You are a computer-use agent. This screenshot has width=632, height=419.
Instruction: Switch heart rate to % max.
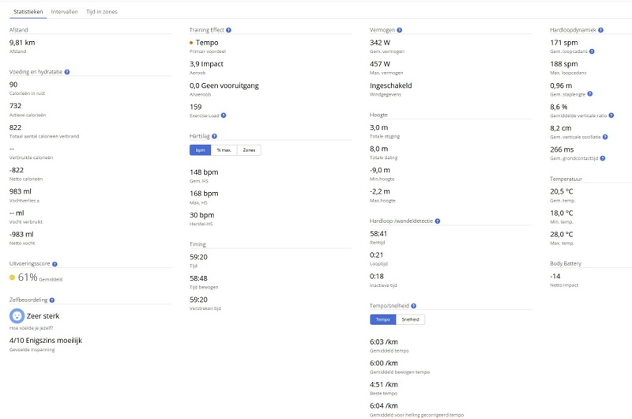tap(224, 150)
